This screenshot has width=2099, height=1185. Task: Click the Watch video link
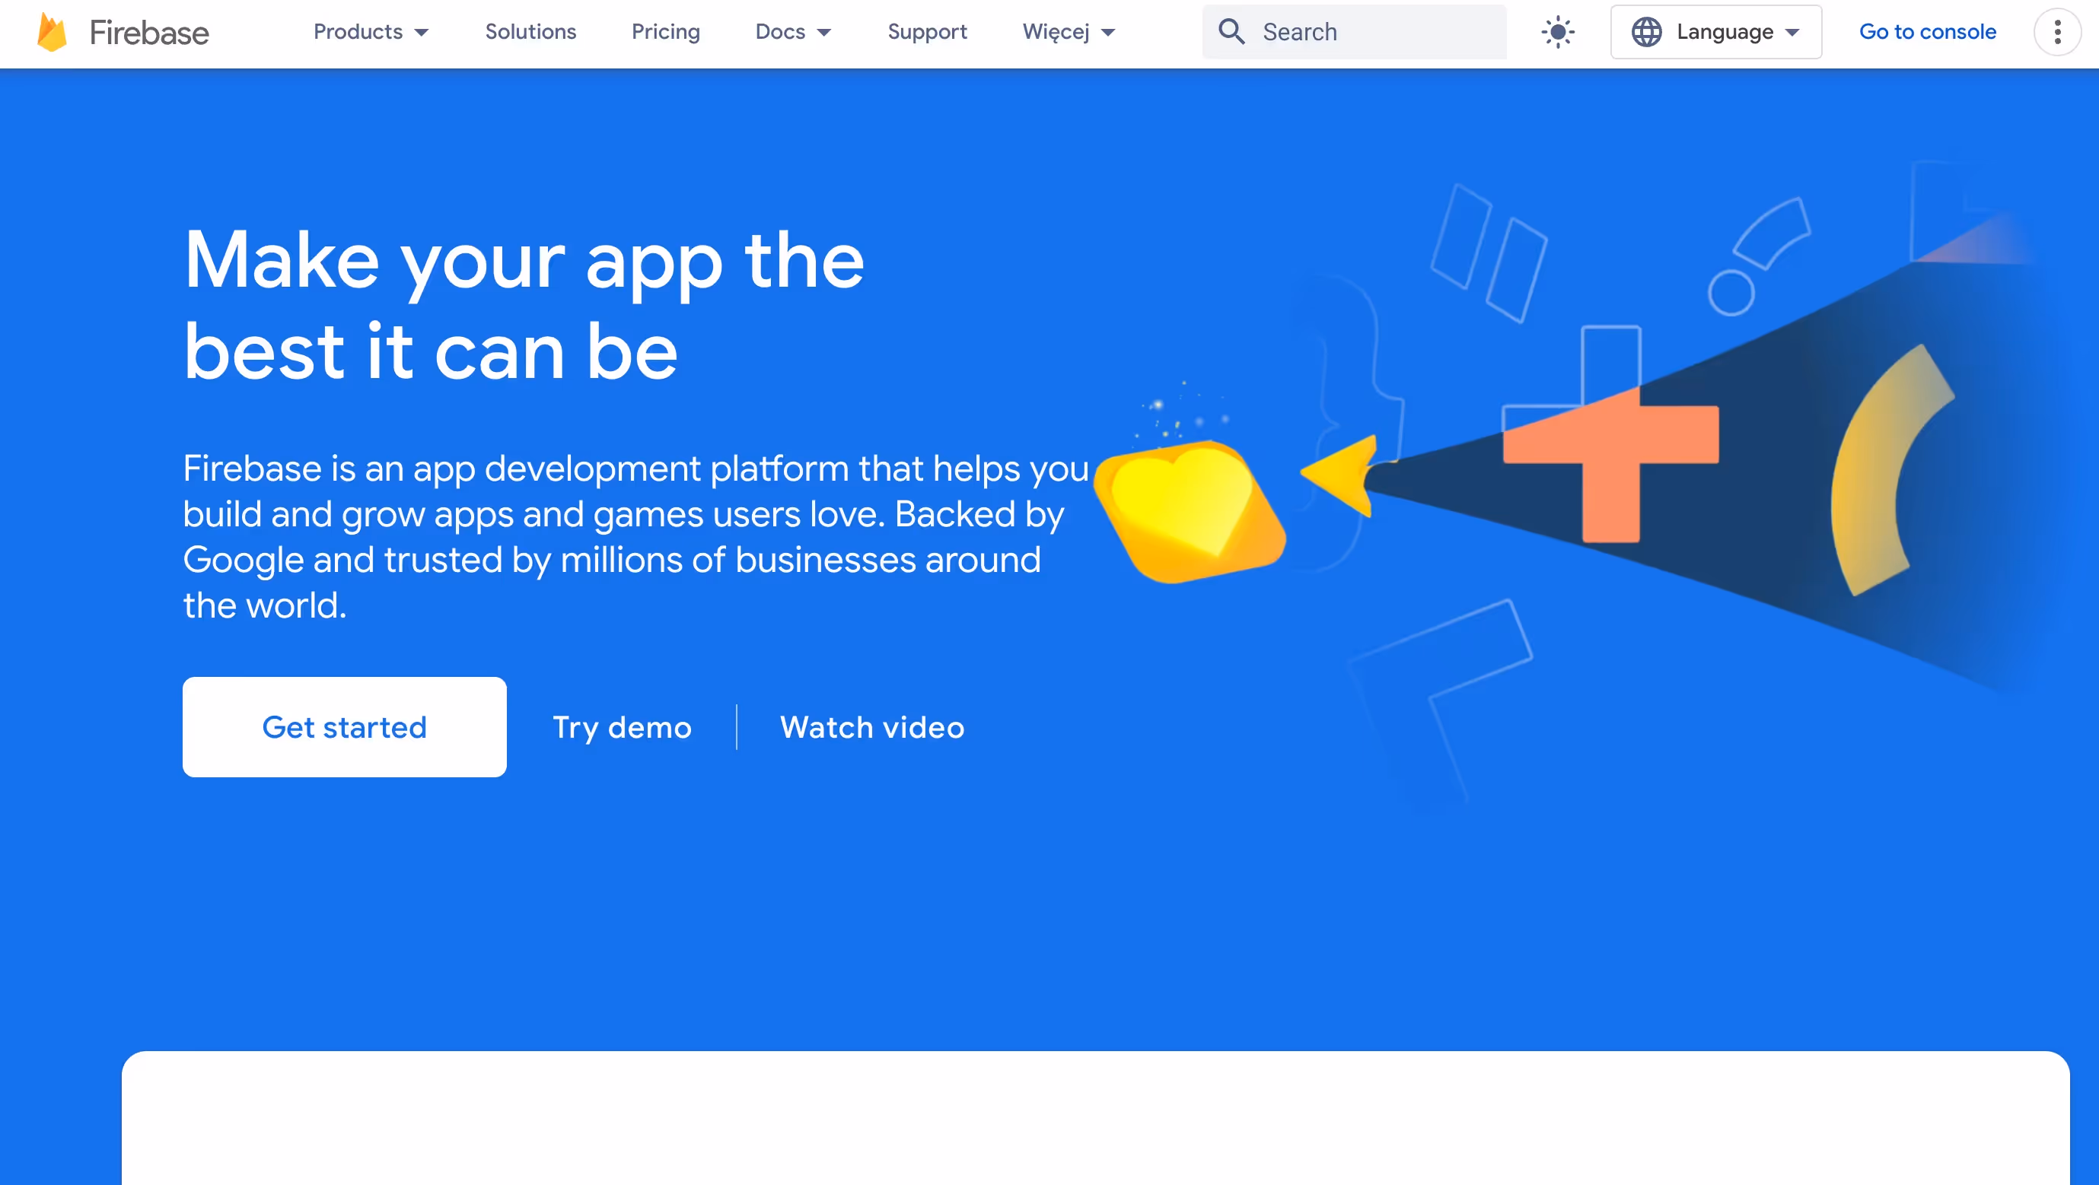[x=872, y=727]
